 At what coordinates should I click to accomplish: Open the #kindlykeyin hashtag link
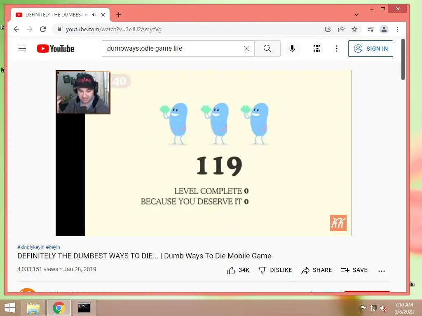(31, 247)
